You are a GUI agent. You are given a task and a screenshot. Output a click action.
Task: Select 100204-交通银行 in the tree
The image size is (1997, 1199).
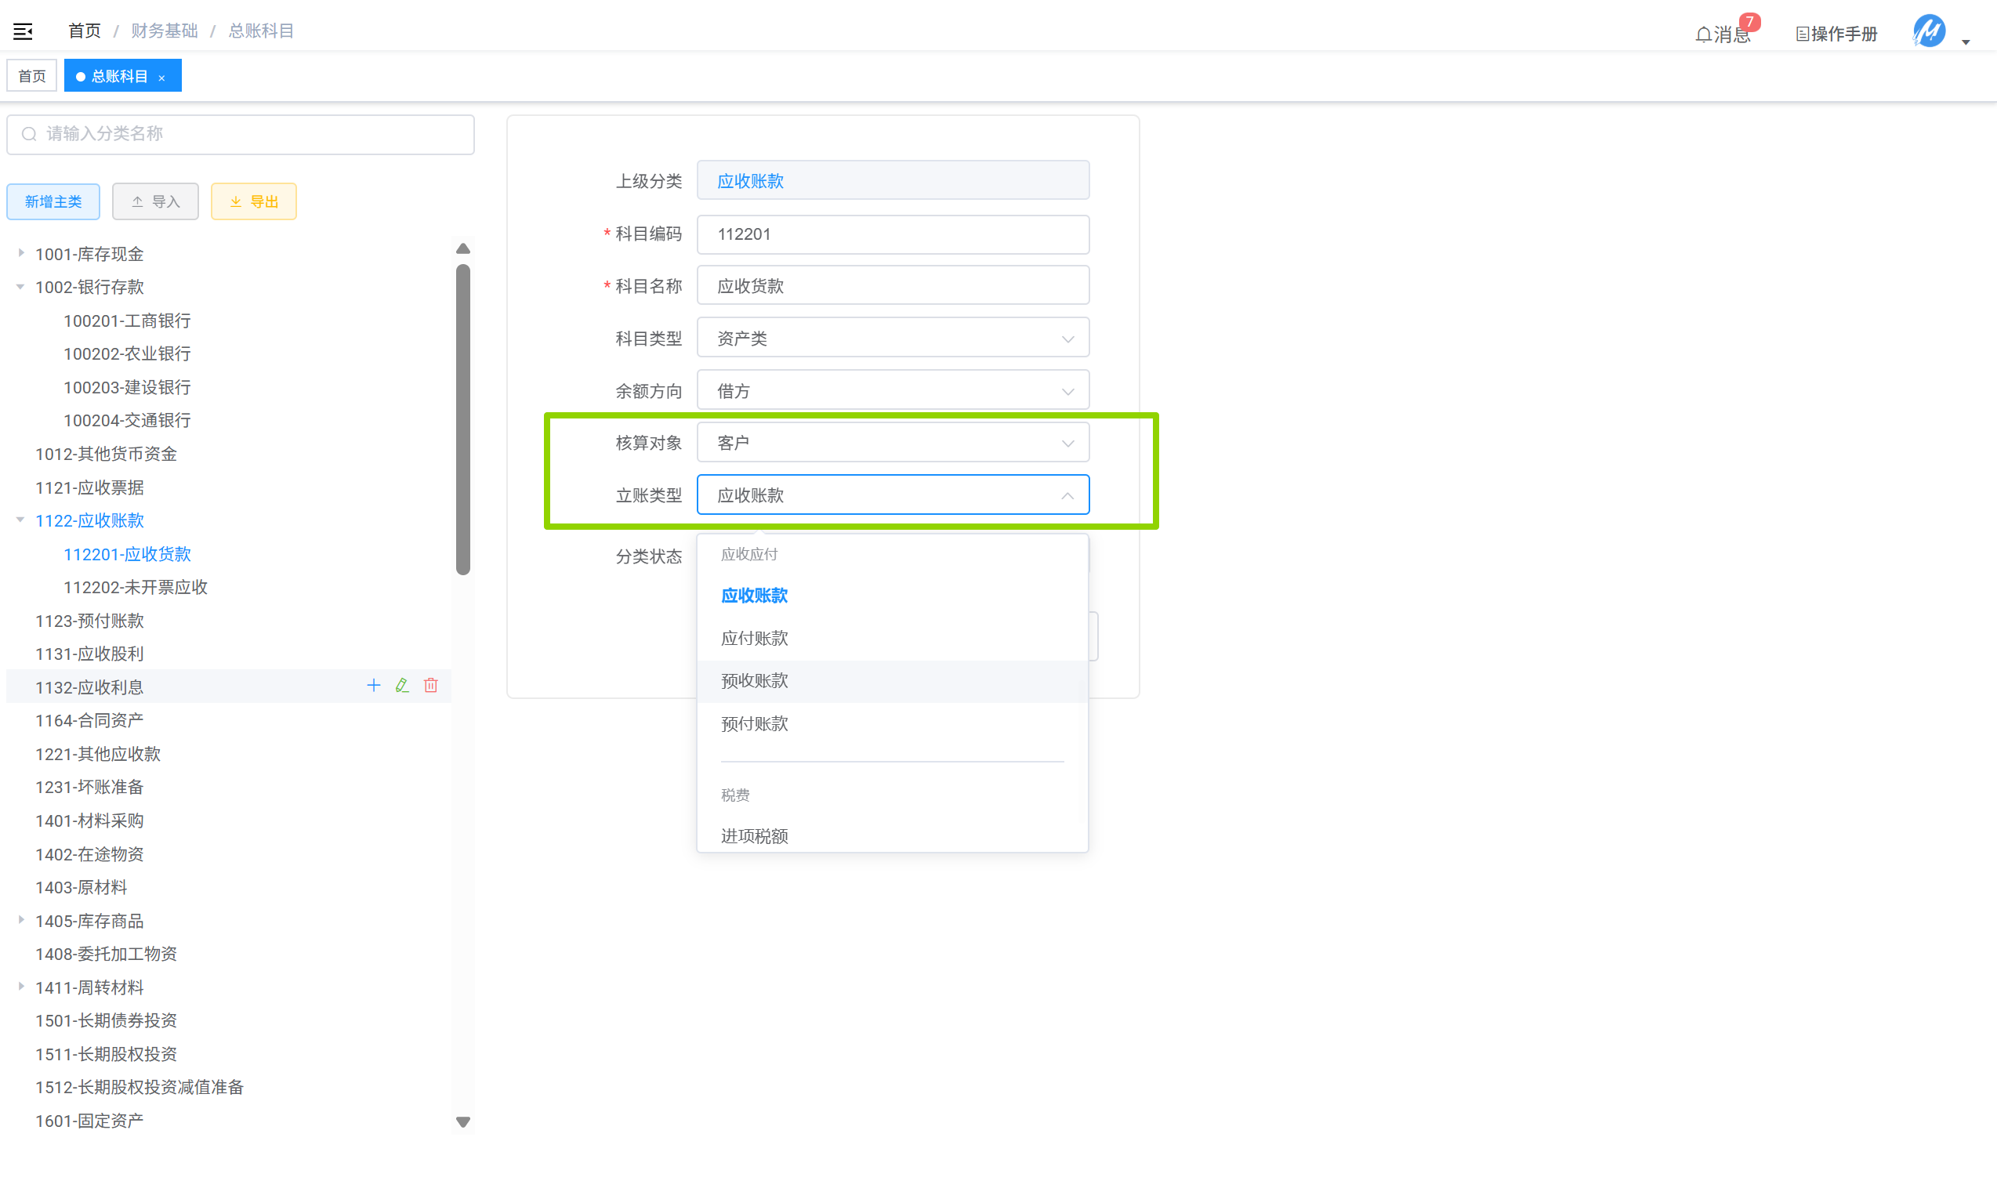(x=127, y=420)
